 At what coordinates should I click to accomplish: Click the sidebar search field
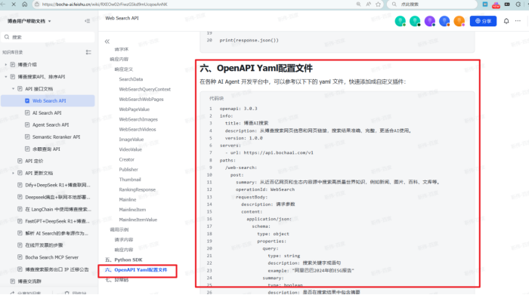(48, 37)
